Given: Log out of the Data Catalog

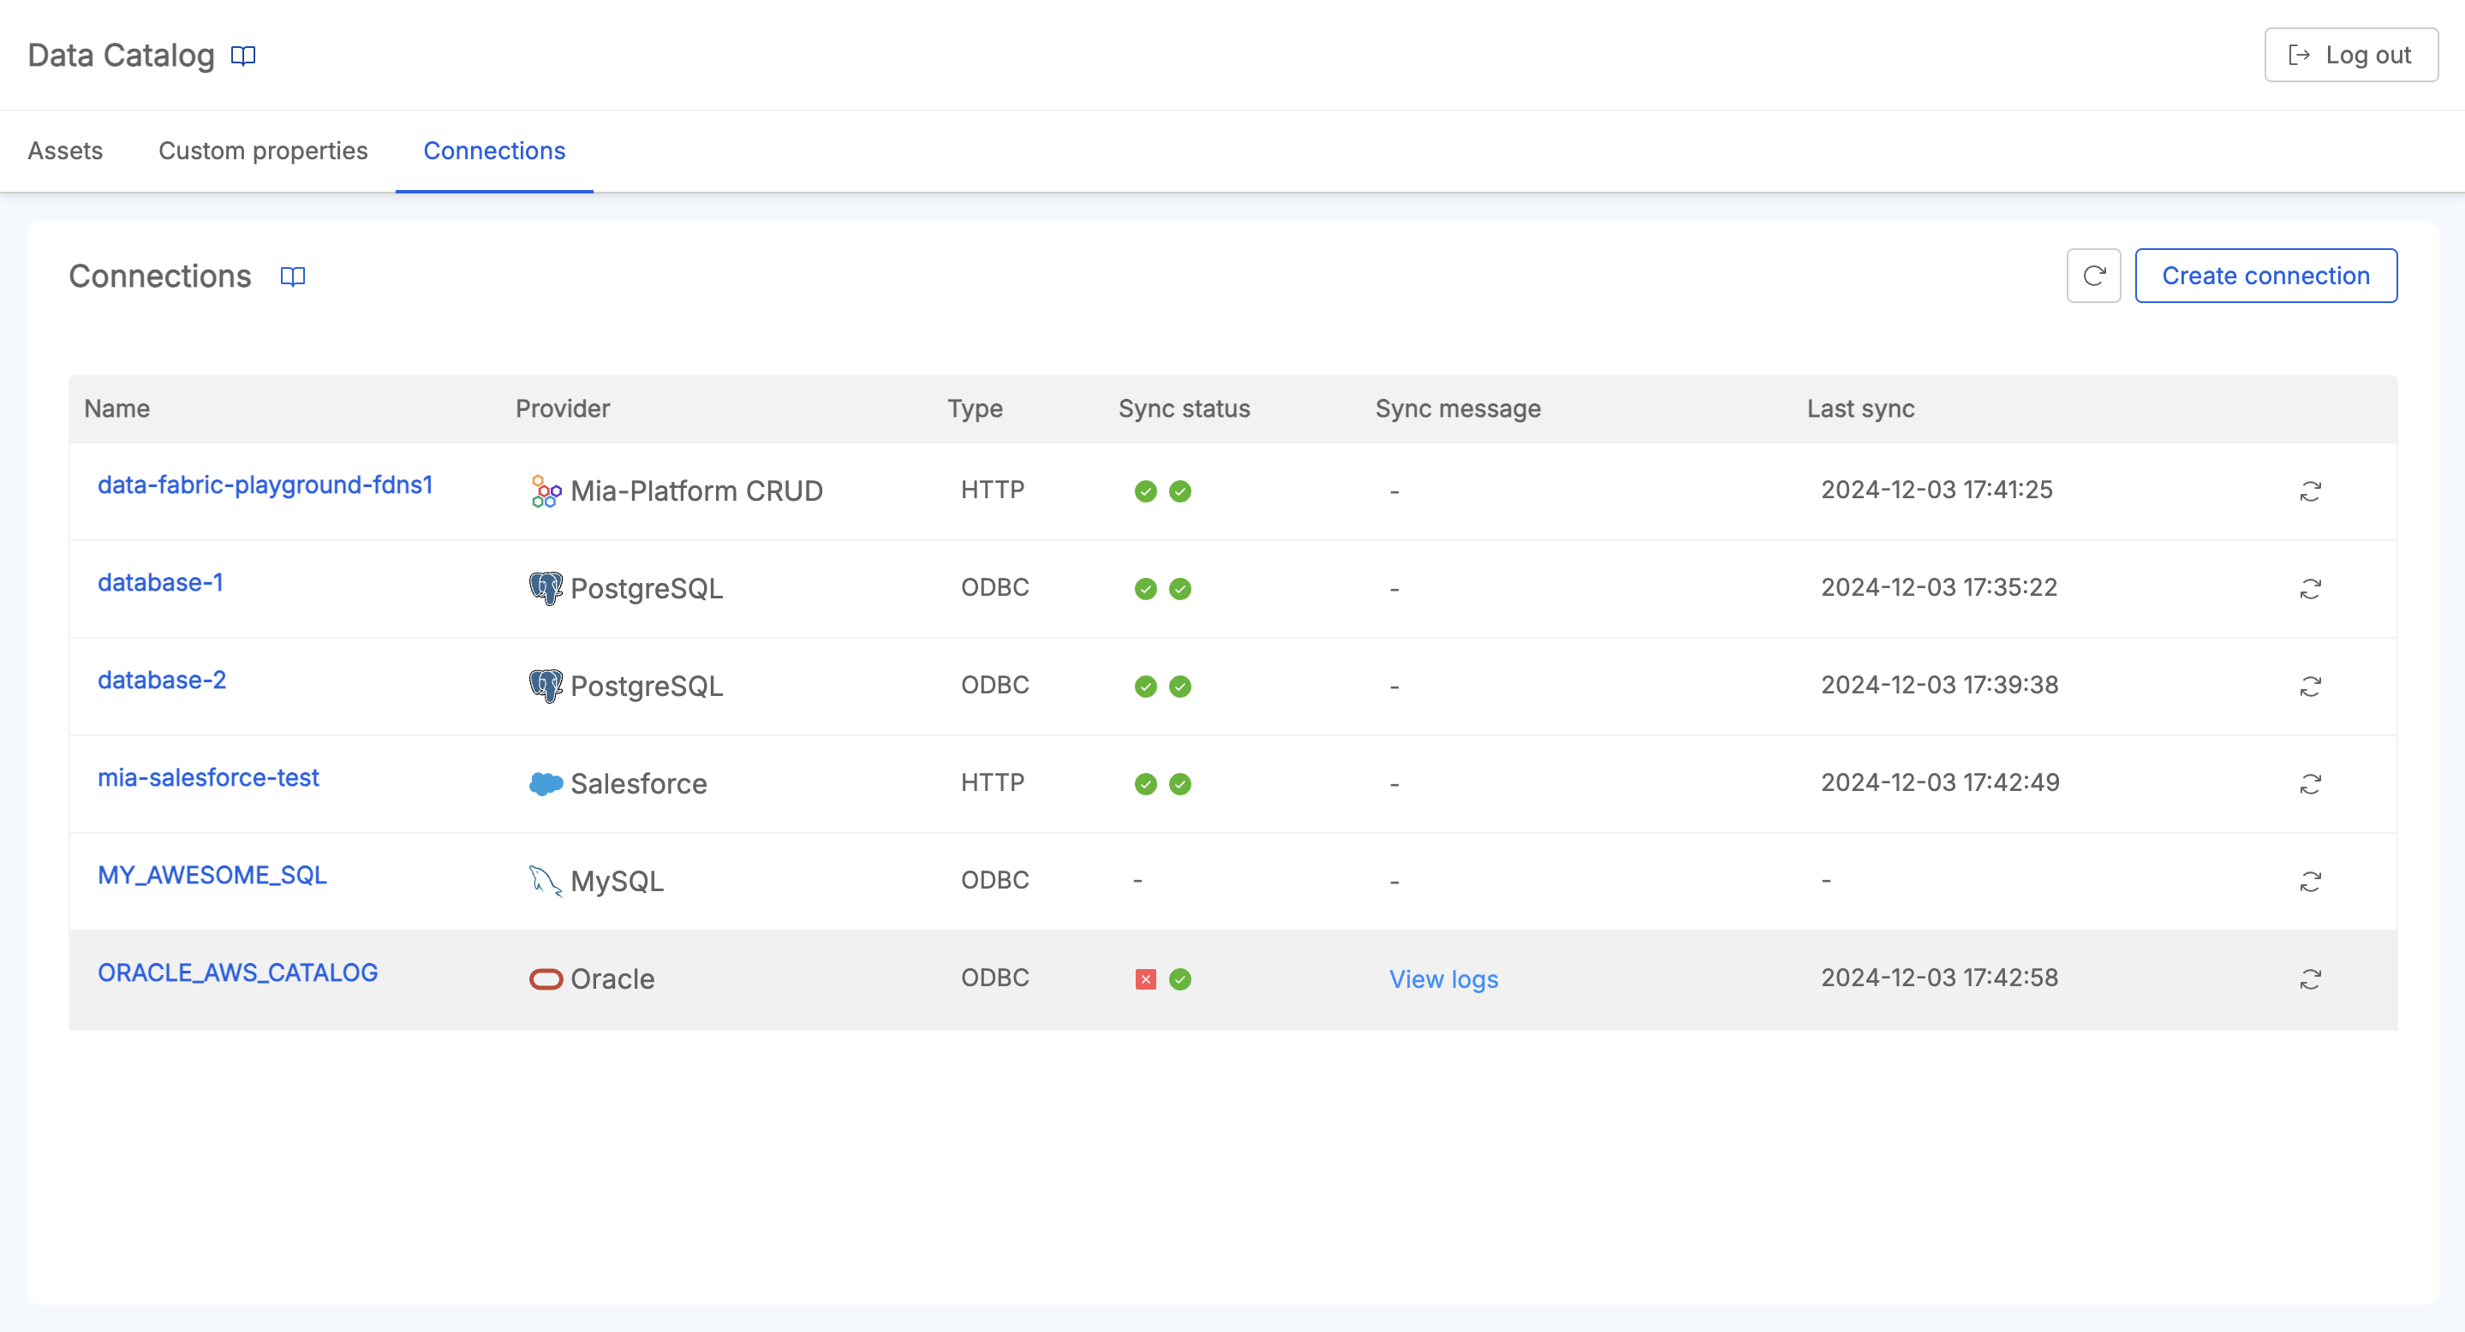Looking at the screenshot, I should coord(2350,55).
